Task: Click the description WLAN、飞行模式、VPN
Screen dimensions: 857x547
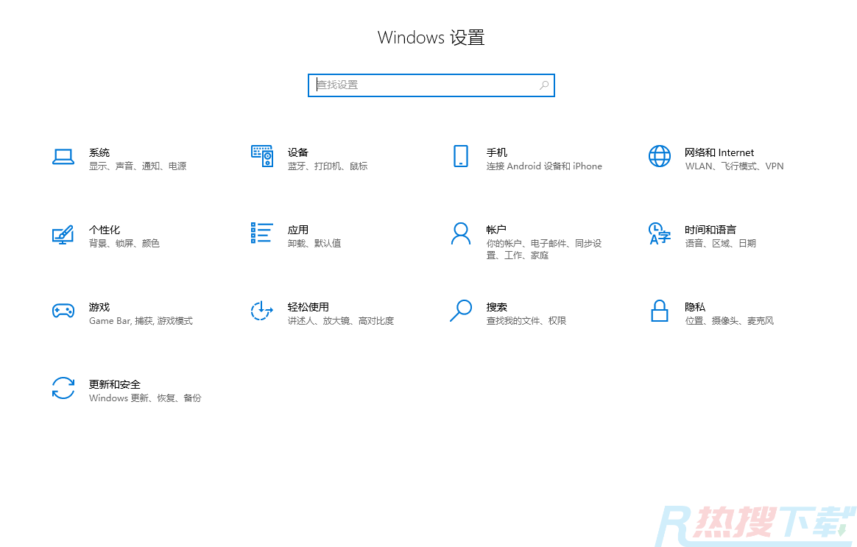Action: tap(735, 166)
